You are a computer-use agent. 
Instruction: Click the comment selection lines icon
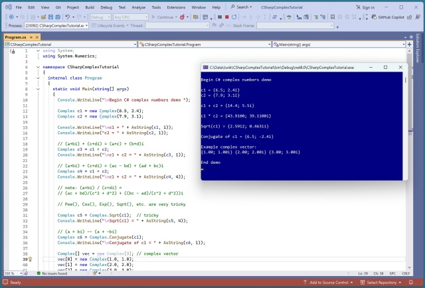[316, 17]
